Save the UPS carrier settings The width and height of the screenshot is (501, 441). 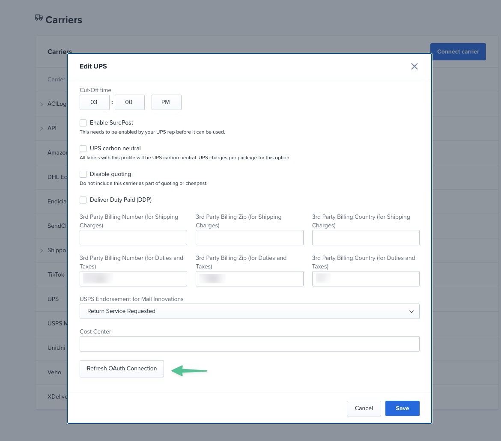(x=402, y=408)
